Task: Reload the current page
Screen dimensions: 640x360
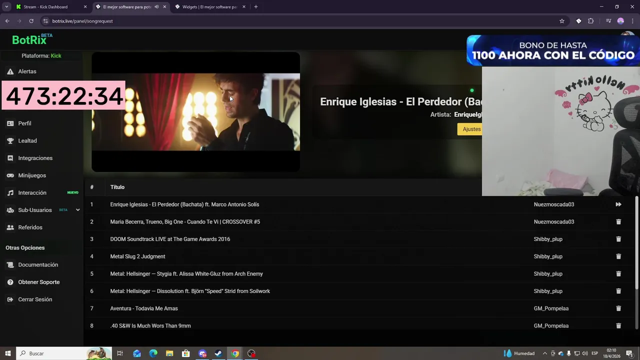Action: 31,21
